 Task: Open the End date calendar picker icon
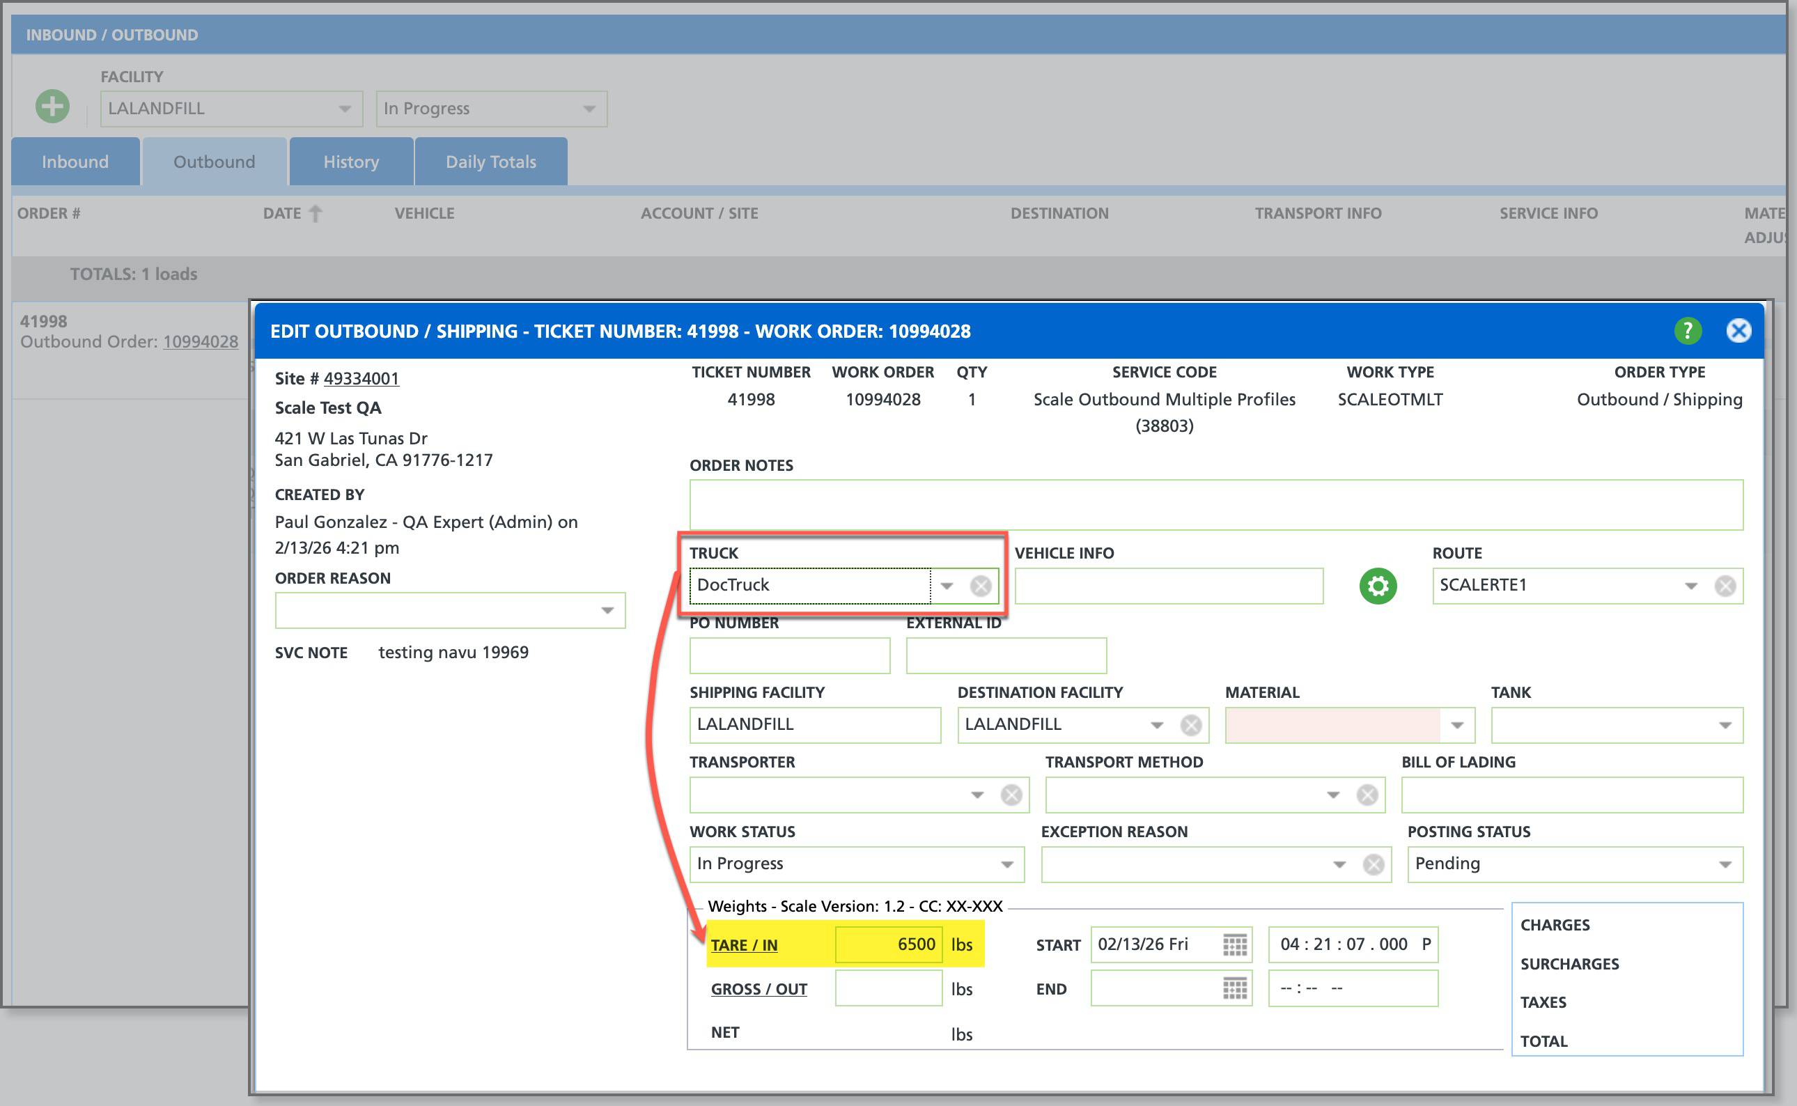point(1235,988)
